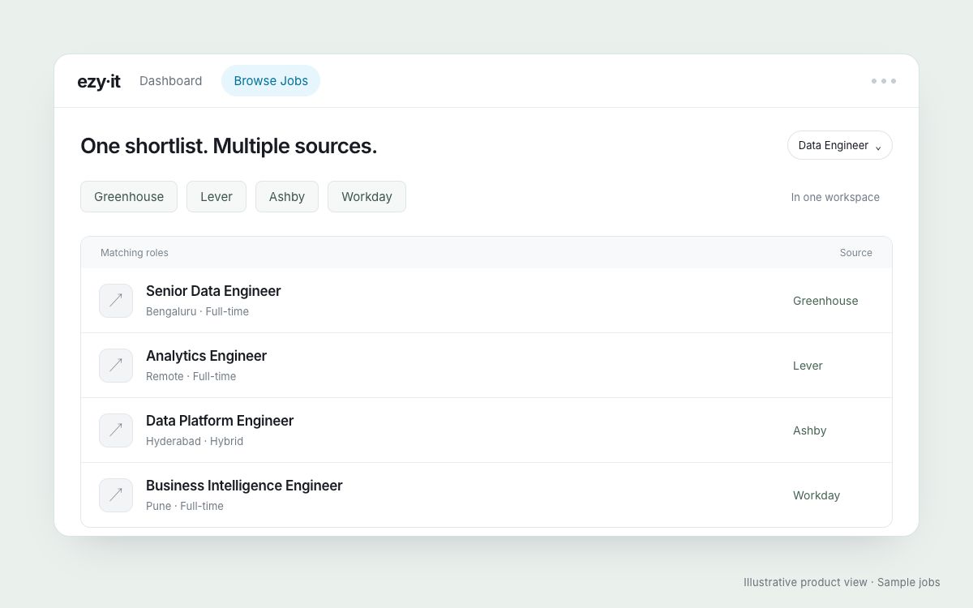Click Lever source in Analytics Engineer row
This screenshot has height=608, width=973.
[x=808, y=366]
